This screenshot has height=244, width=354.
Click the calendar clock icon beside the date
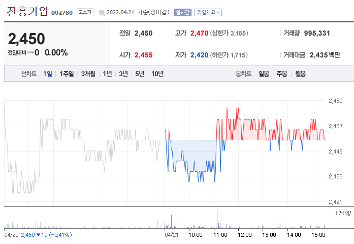click(102, 13)
